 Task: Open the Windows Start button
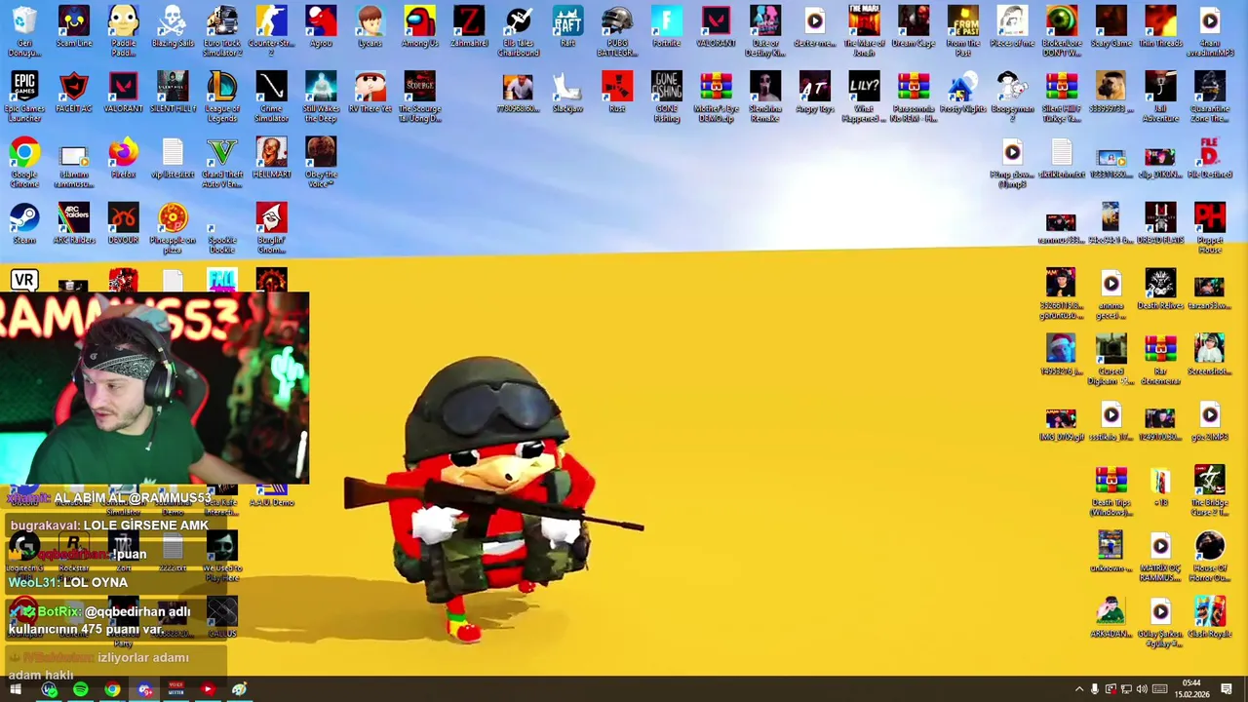click(16, 690)
